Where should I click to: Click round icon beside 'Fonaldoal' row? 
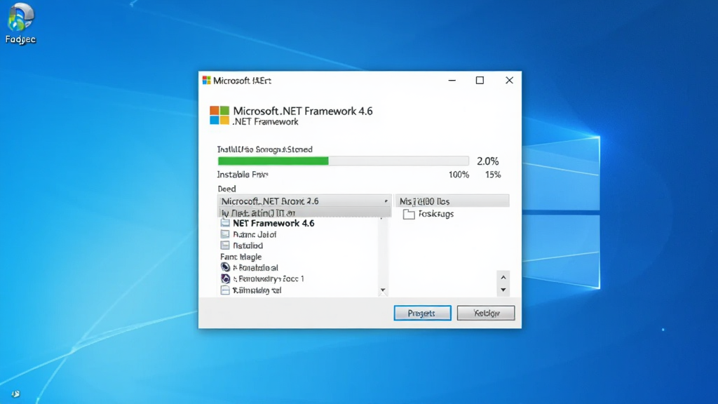click(x=225, y=267)
